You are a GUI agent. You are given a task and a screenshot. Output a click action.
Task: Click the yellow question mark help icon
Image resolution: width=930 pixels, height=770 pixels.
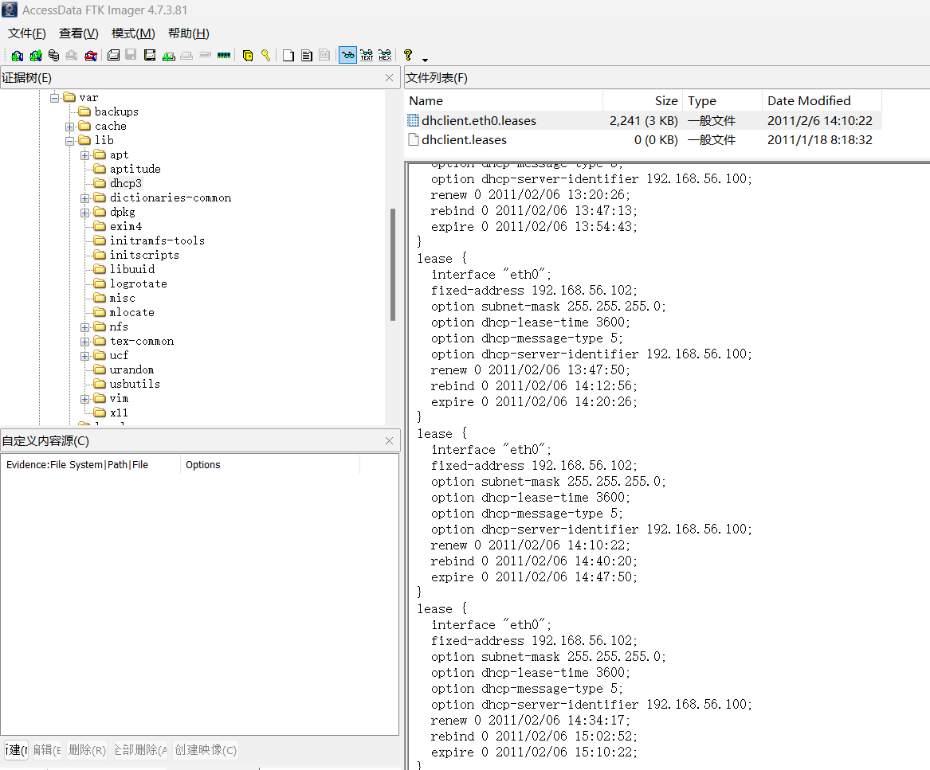click(408, 56)
